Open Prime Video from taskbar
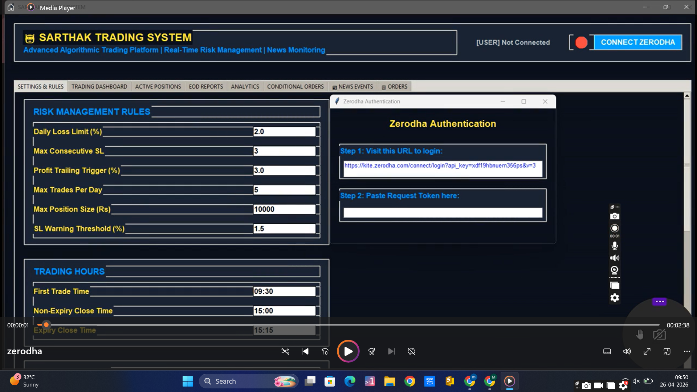 pyautogui.click(x=430, y=381)
